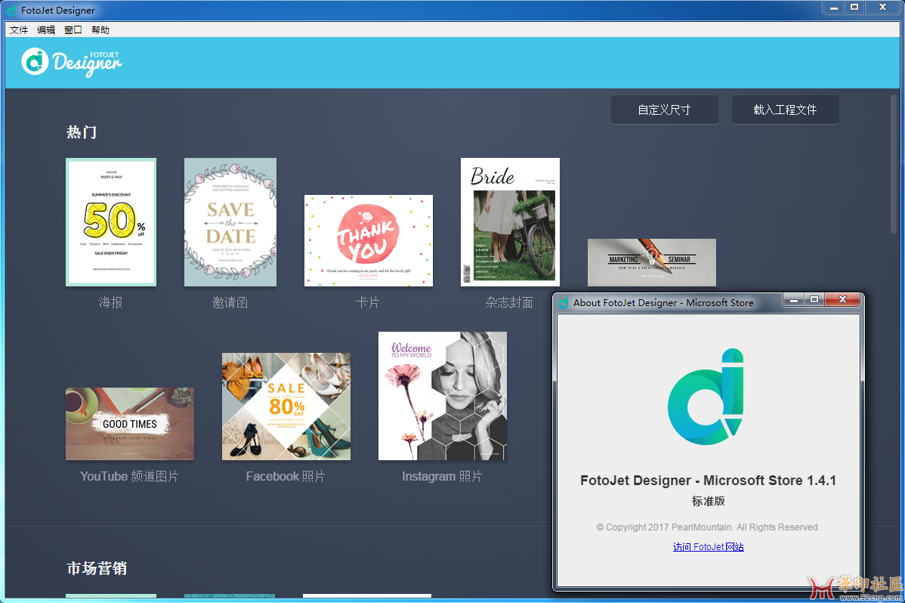
Task: Open the 编辑 menu
Action: pos(46,30)
